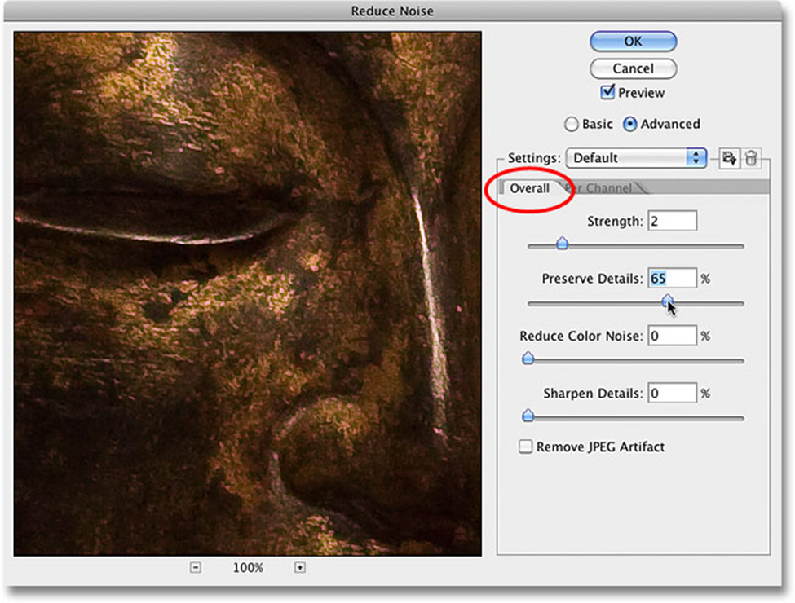Click the Preserve Details value field
795x603 pixels.
(x=672, y=279)
